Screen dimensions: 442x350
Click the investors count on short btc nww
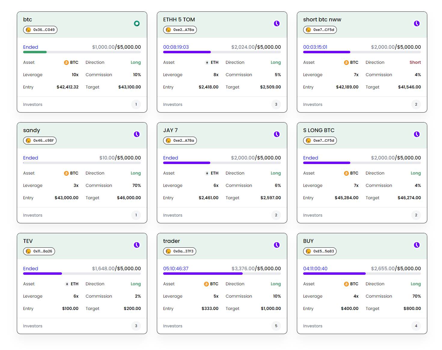coord(416,104)
